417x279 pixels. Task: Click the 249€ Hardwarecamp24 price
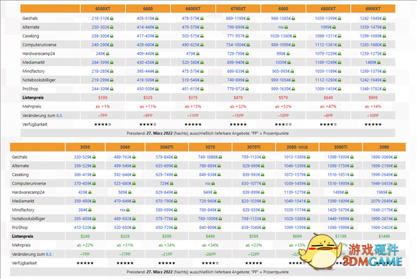(101, 53)
